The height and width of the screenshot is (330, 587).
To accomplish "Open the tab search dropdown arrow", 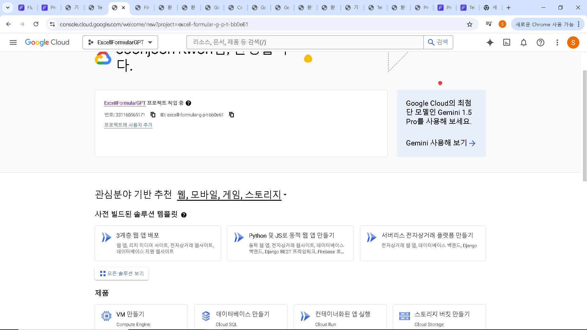I will pos(8,8).
